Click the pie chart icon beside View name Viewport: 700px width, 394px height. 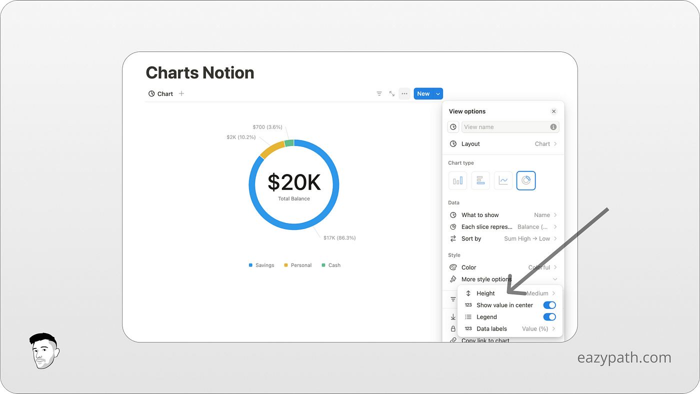coord(452,126)
